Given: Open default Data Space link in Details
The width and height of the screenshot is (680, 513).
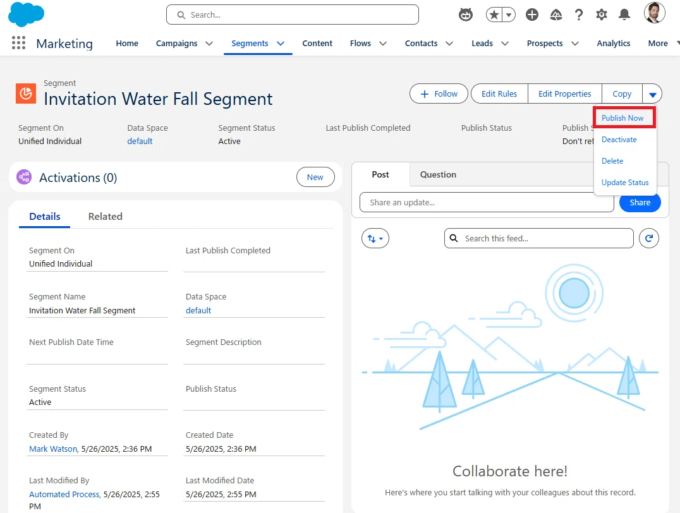Looking at the screenshot, I should tap(198, 310).
